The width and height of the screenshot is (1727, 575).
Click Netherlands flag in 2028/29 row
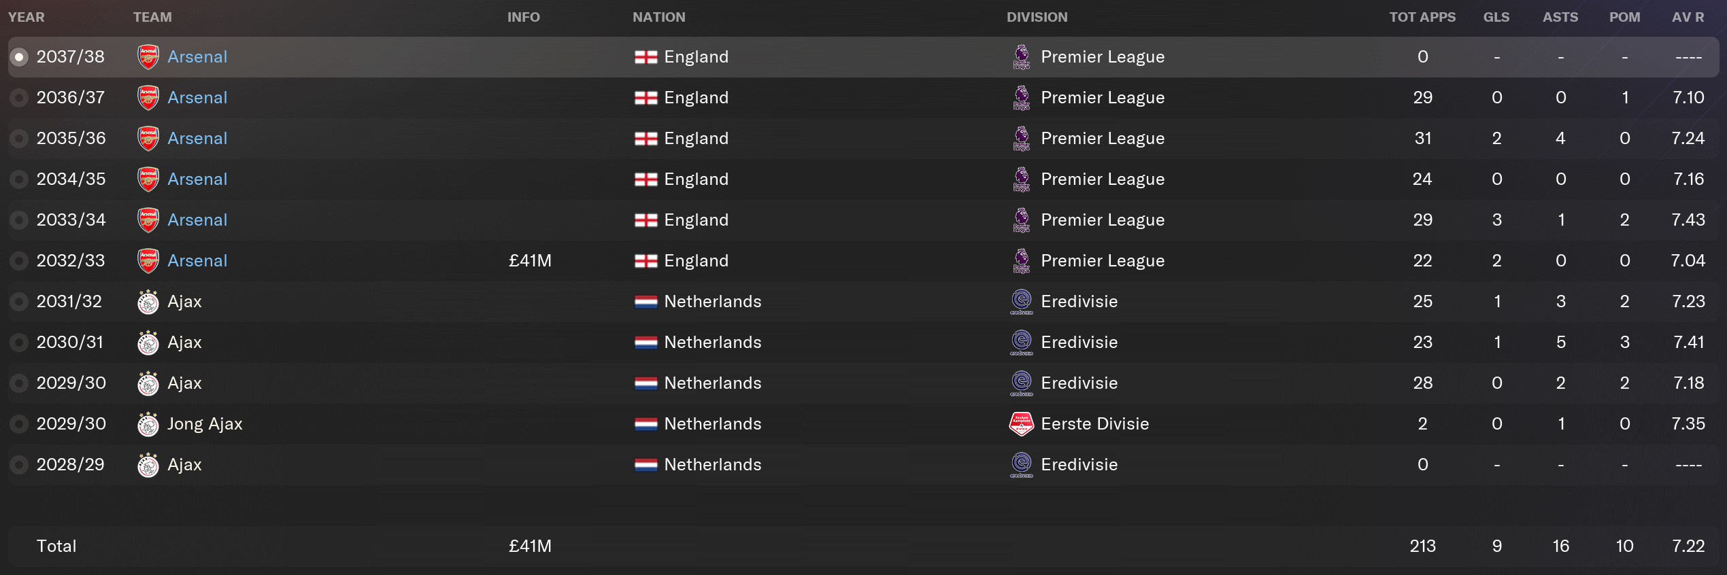[x=646, y=465]
